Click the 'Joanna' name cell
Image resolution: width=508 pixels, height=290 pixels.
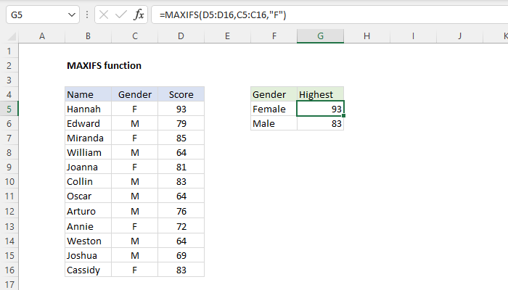click(x=88, y=167)
